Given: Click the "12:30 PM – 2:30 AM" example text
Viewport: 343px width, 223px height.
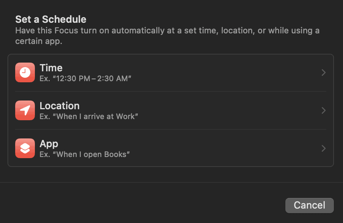Looking at the screenshot, I should tap(94, 79).
